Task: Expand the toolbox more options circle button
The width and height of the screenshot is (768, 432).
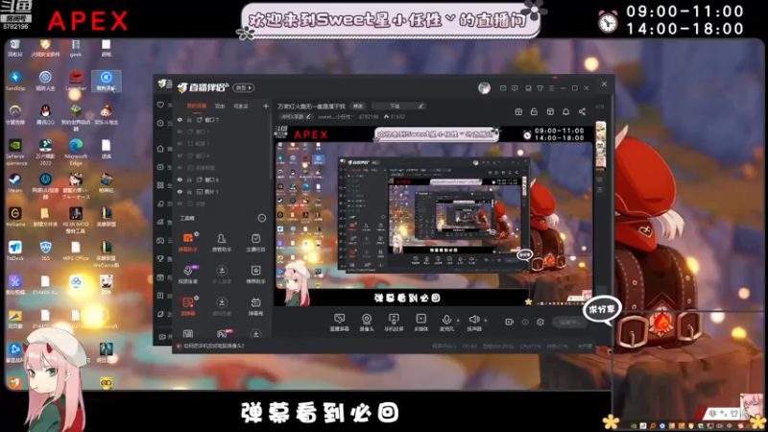Action: (x=262, y=218)
